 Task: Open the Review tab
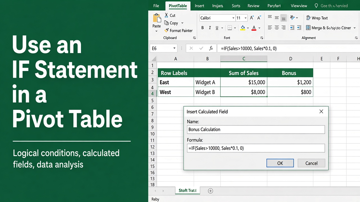(253, 6)
